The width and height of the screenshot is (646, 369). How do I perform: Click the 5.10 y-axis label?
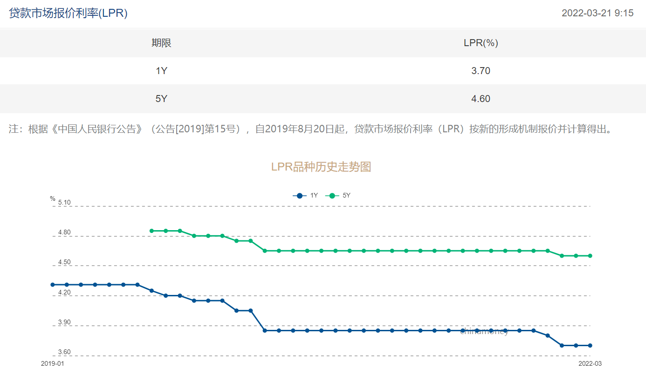coord(64,203)
